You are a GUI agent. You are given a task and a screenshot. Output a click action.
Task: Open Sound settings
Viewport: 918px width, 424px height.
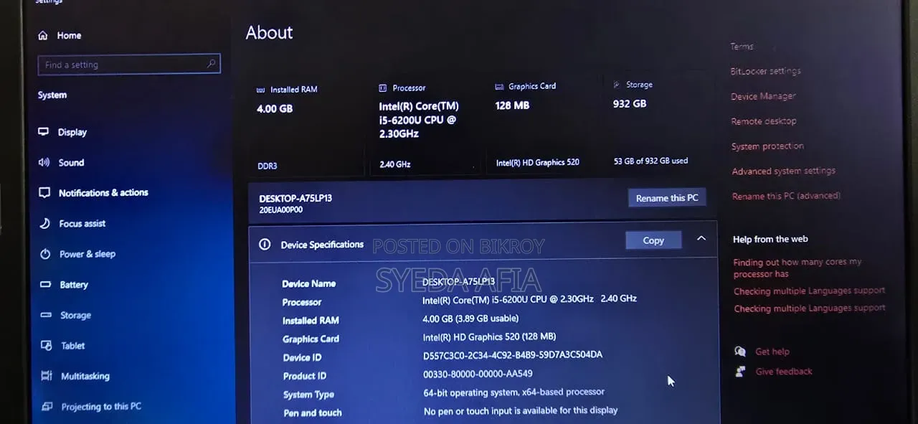71,163
